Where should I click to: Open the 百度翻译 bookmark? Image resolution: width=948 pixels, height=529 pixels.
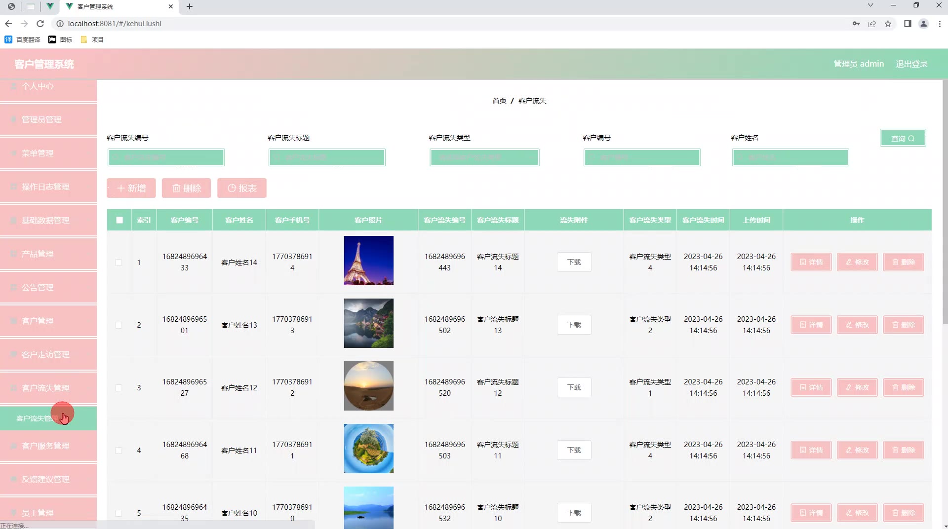tap(22, 39)
